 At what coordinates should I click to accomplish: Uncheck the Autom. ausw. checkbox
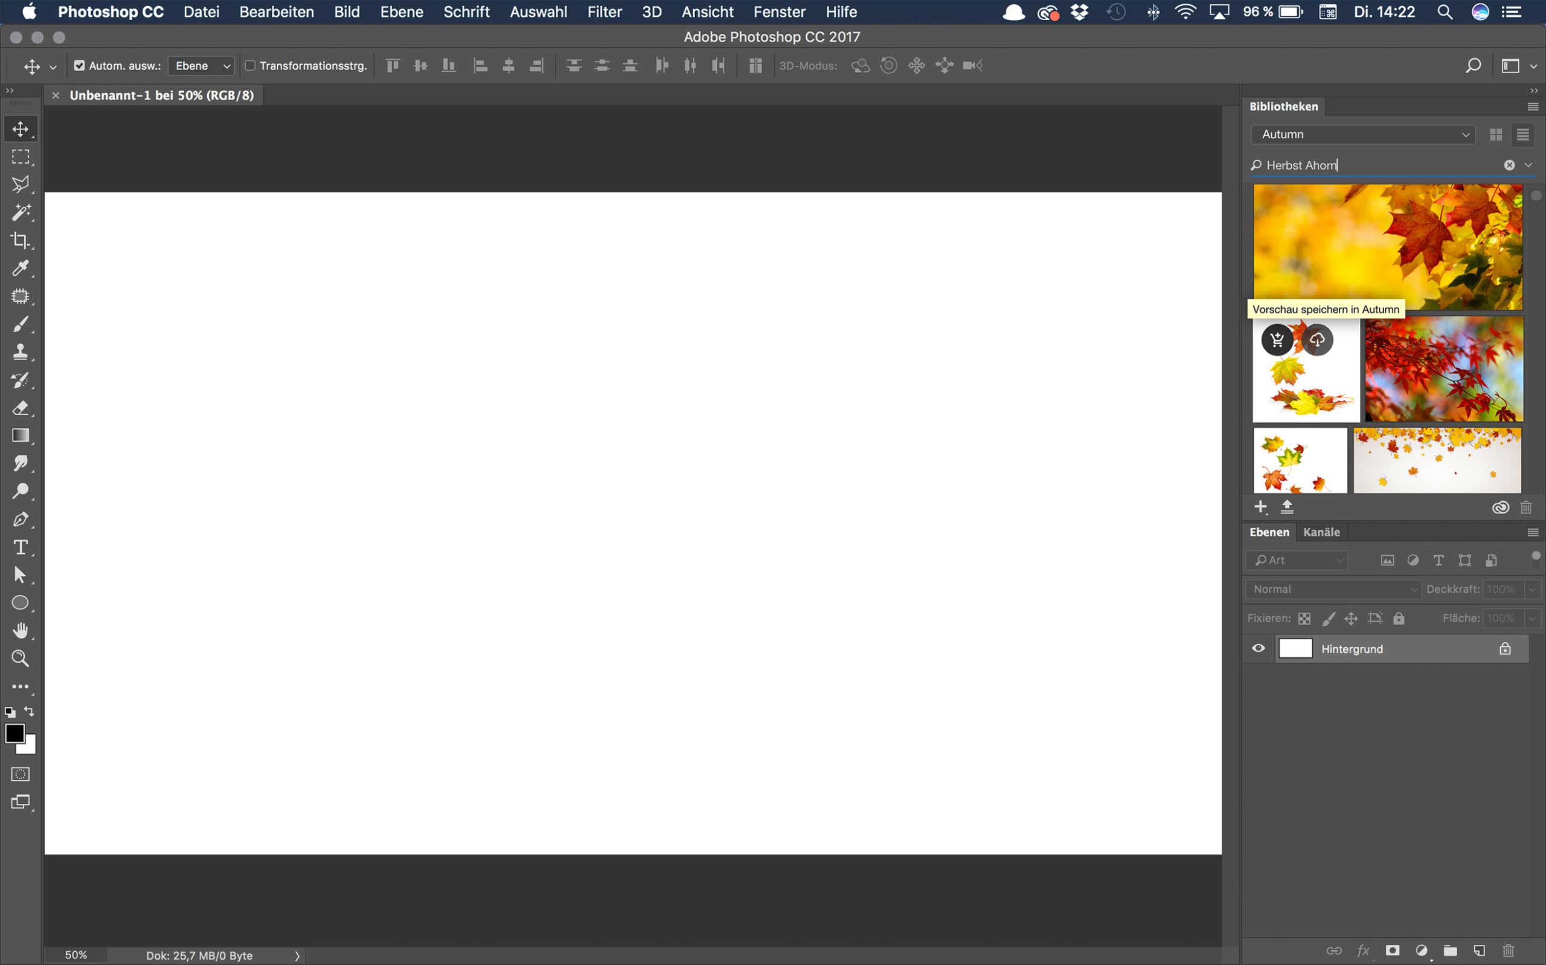point(79,66)
